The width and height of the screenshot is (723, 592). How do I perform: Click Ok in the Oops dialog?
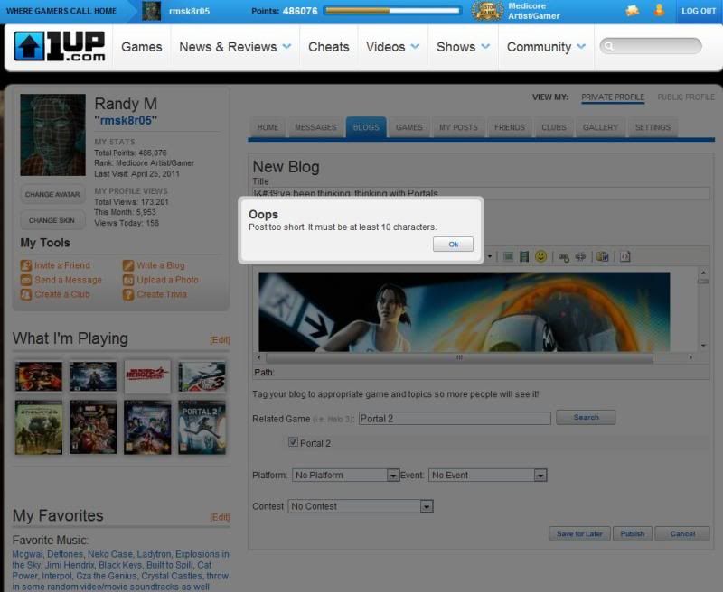point(454,245)
